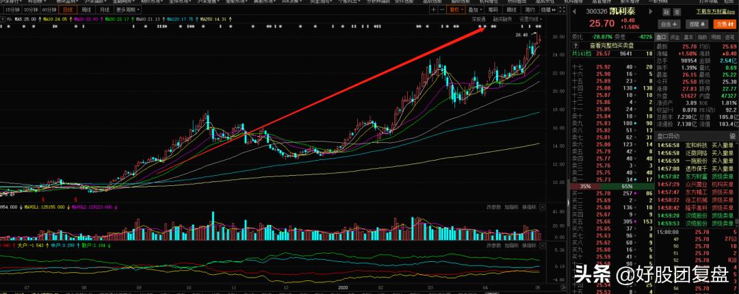The width and height of the screenshot is (739, 294).
Task: Select the 基本 tab in right panel
Action: 689,37
